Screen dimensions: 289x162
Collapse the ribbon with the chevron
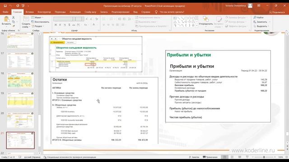pyautogui.click(x=286, y=31)
